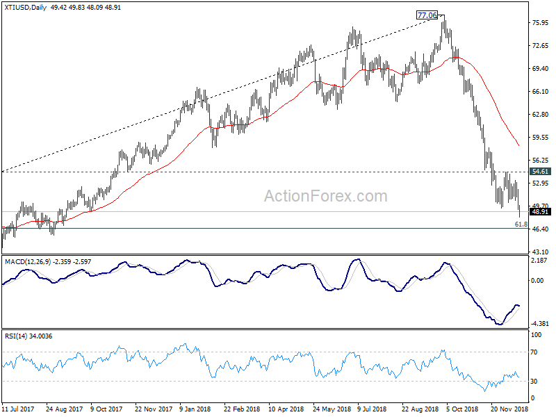Click the 75.95 price axis value

(541, 23)
